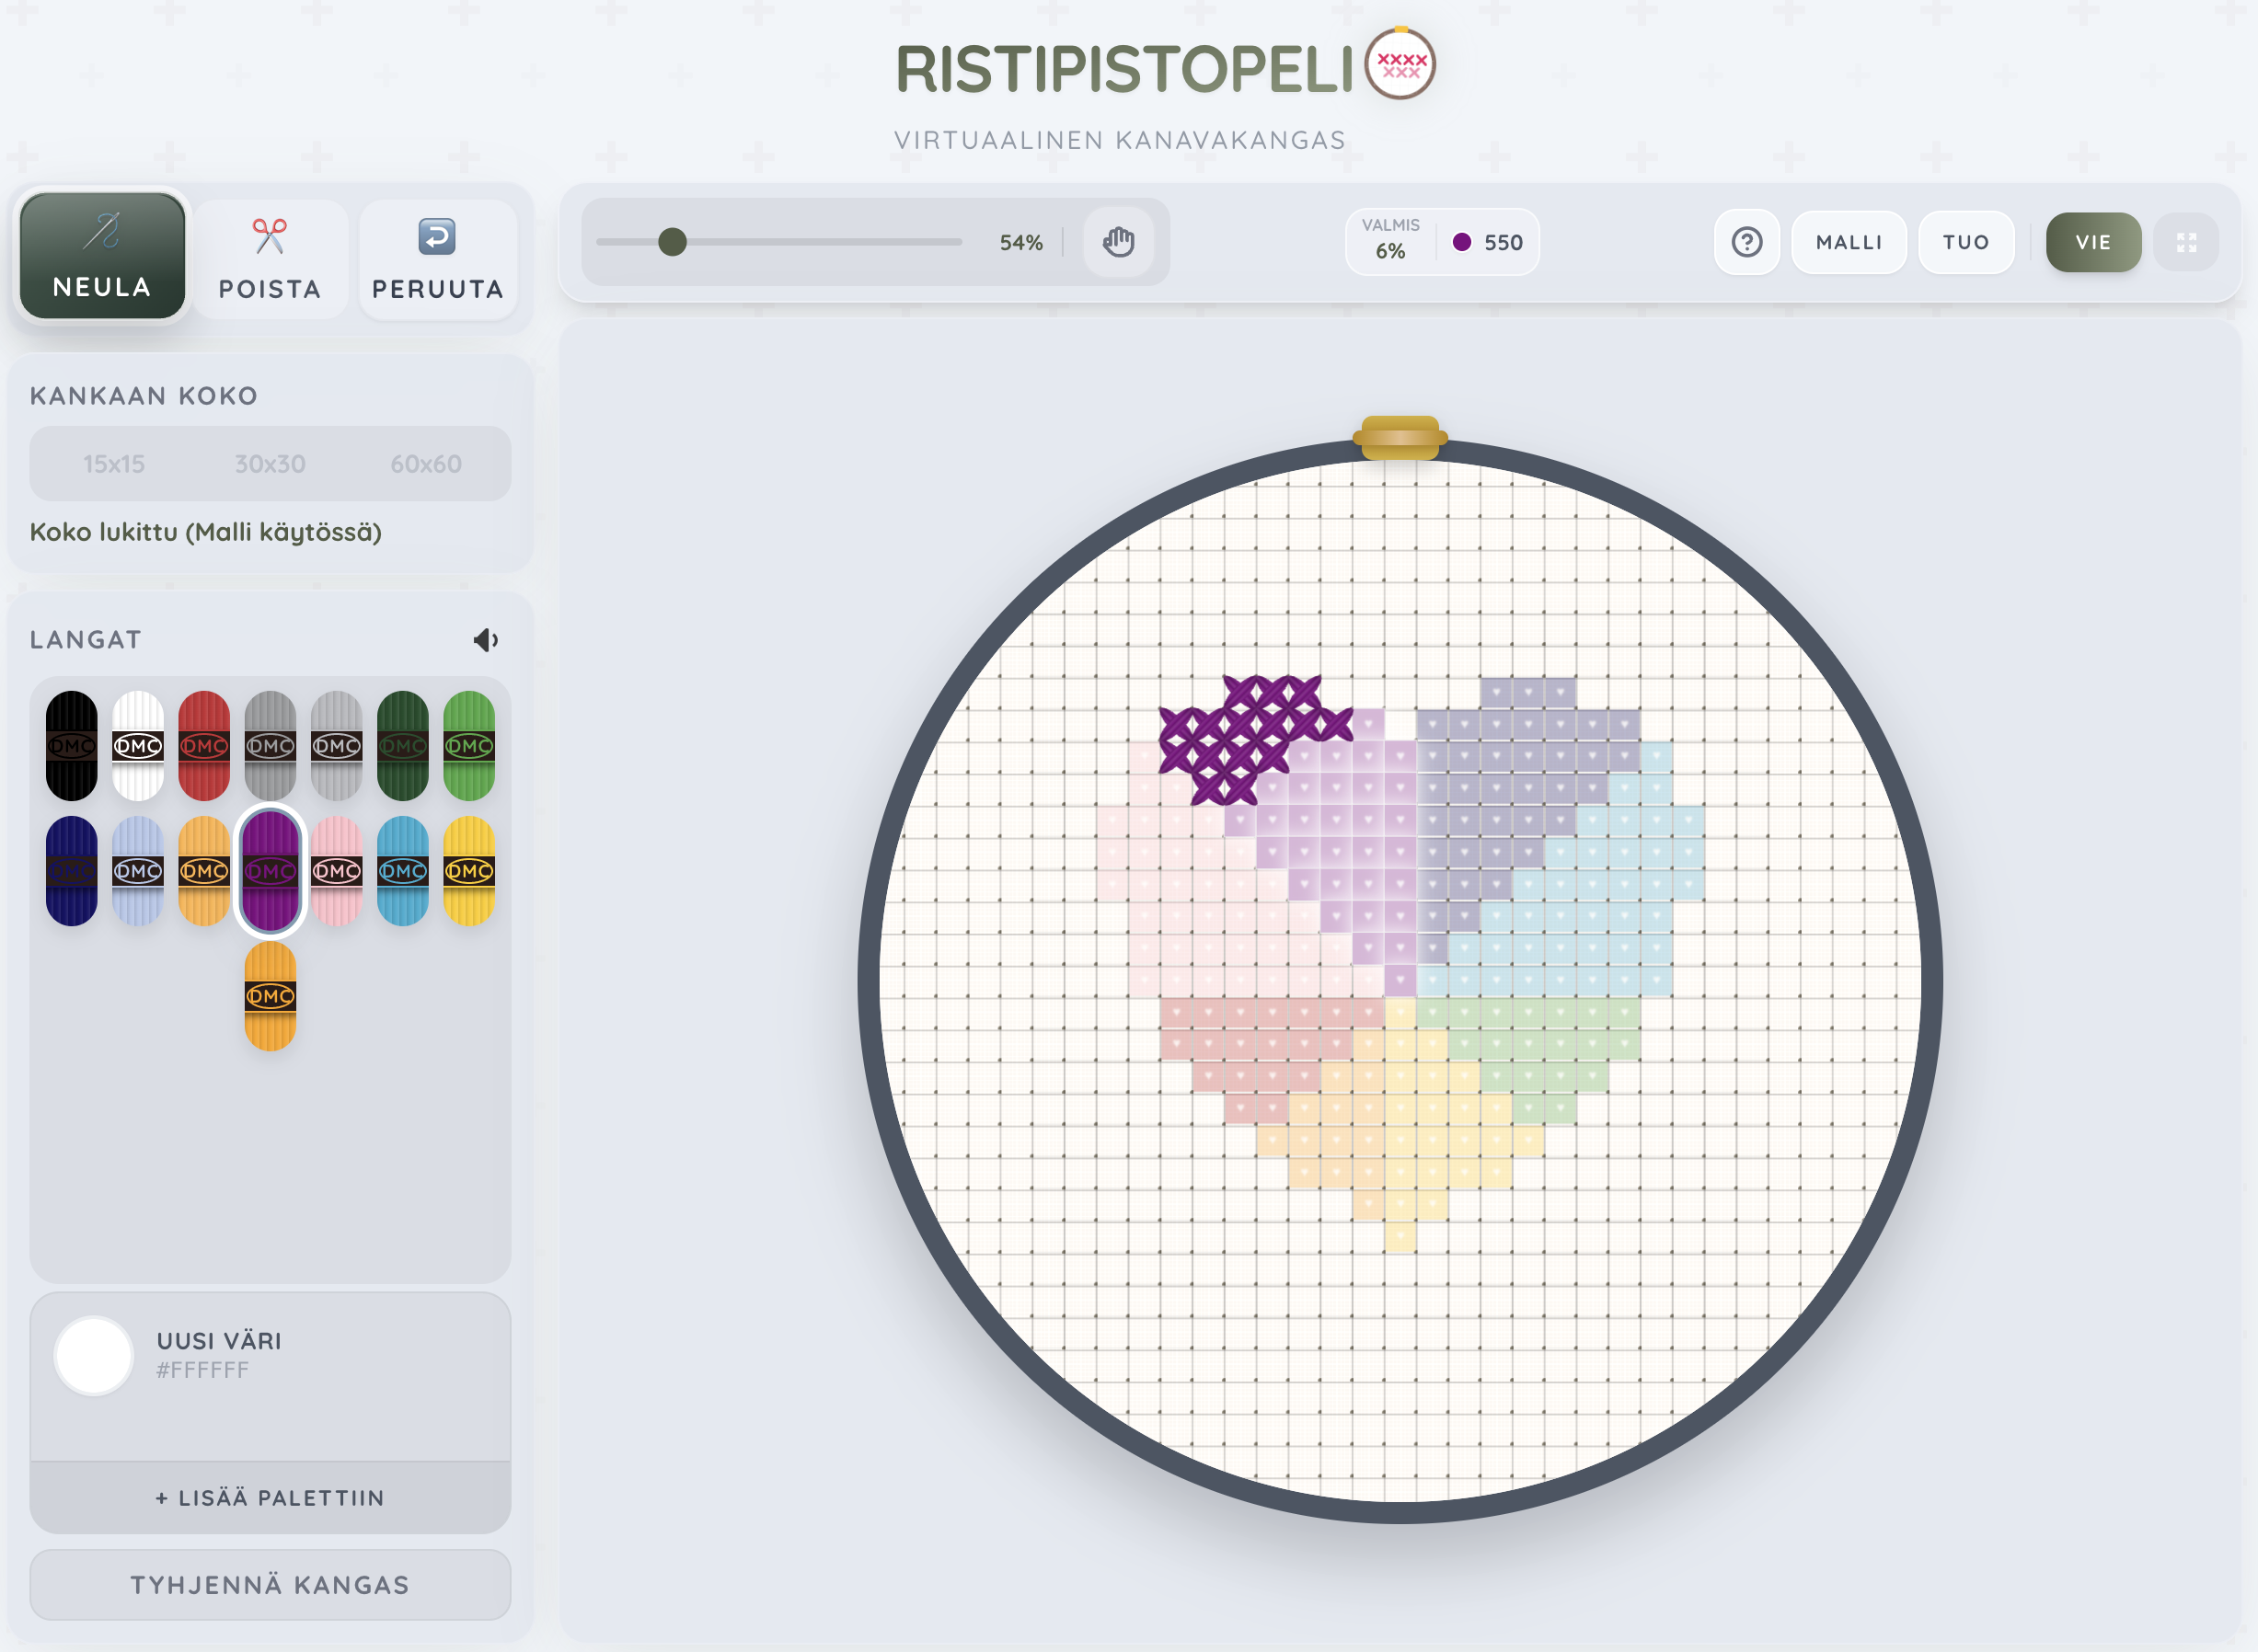Click Tyhjennä kangas to clear canvas

click(271, 1584)
